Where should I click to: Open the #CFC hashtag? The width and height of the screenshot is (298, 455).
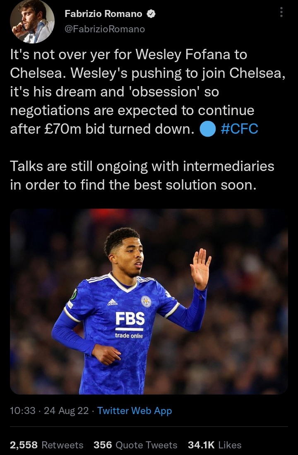tap(239, 129)
